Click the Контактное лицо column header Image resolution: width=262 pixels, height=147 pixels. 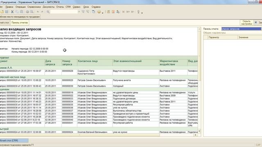95,62
